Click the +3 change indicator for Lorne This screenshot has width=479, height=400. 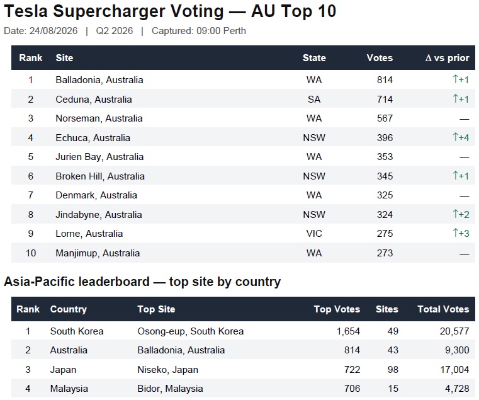point(461,234)
